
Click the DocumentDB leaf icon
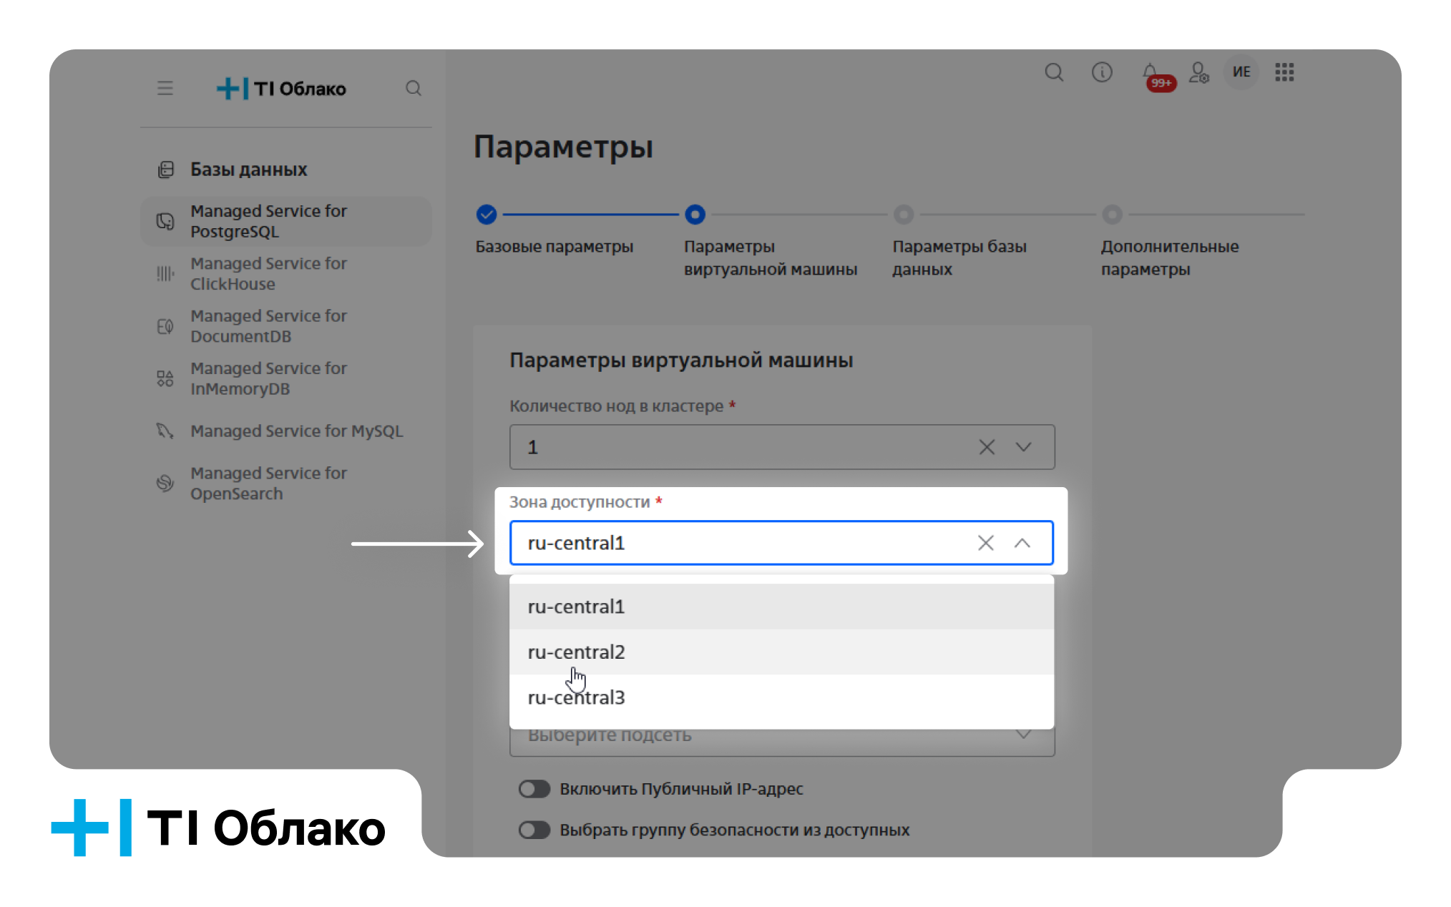click(165, 326)
